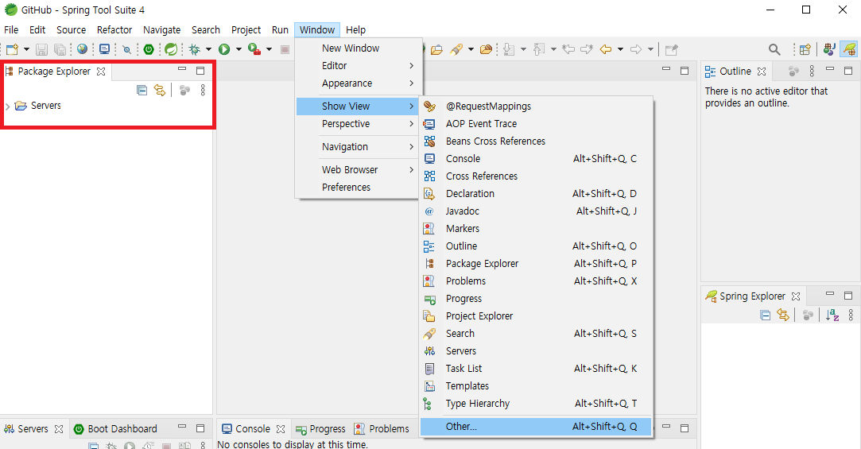The width and height of the screenshot is (861, 449).
Task: Toggle alphabetical sort in Spring Explorer
Action: (x=832, y=315)
